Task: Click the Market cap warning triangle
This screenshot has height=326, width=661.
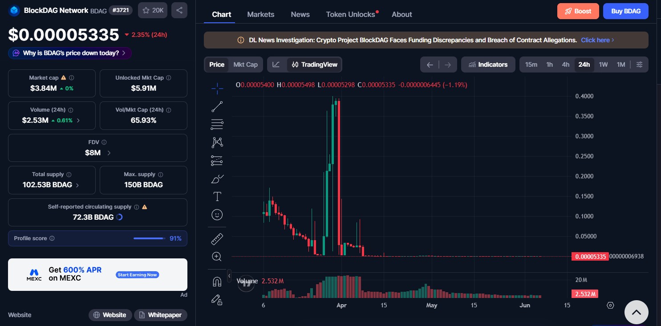Action: click(63, 78)
